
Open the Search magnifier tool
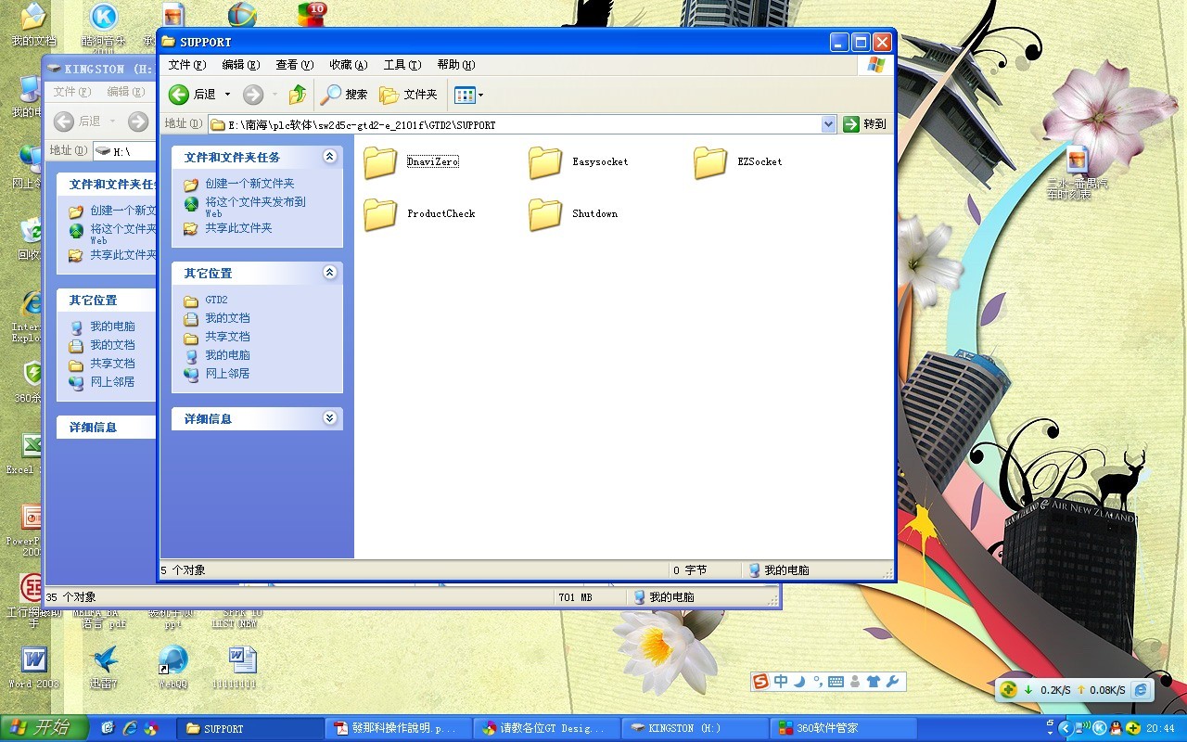click(344, 95)
